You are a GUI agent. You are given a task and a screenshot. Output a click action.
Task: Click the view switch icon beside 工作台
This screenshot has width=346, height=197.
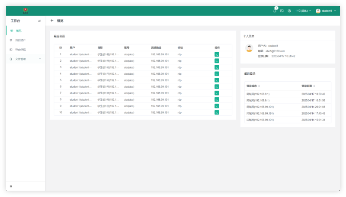(x=39, y=20)
